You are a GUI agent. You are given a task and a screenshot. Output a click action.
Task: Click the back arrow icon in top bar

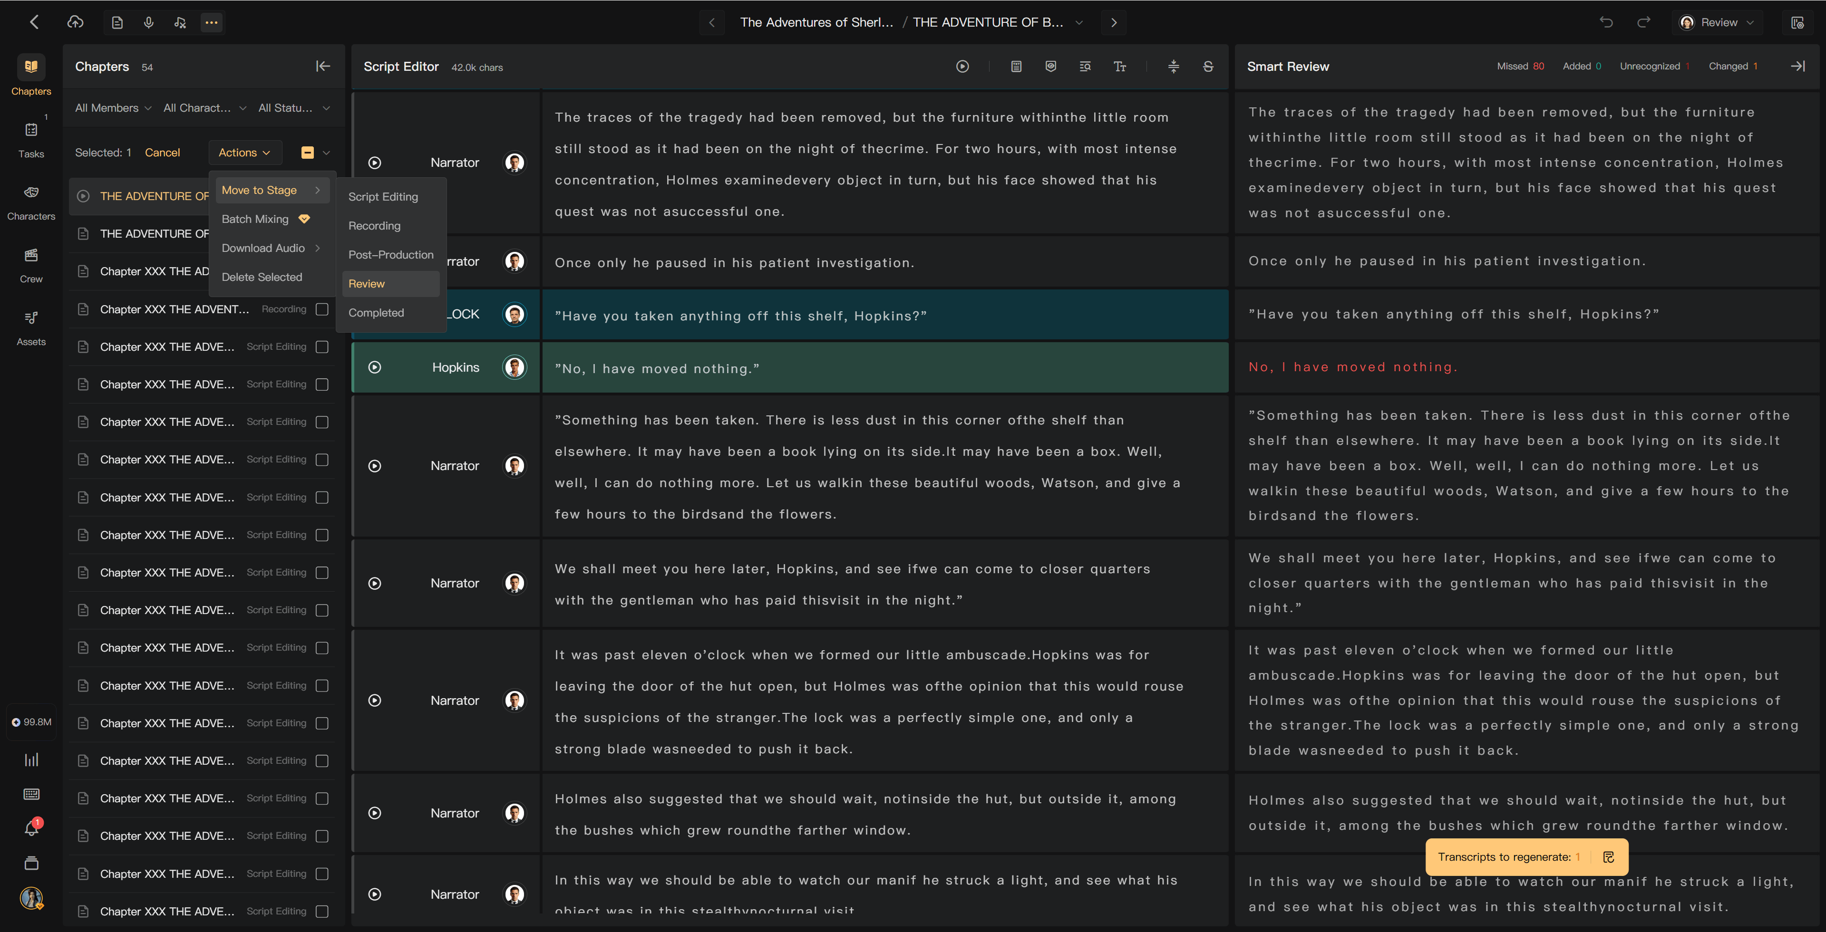[34, 22]
